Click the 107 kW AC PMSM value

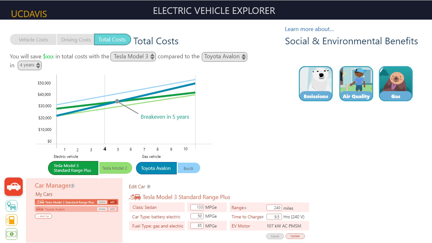pyautogui.click(x=284, y=226)
